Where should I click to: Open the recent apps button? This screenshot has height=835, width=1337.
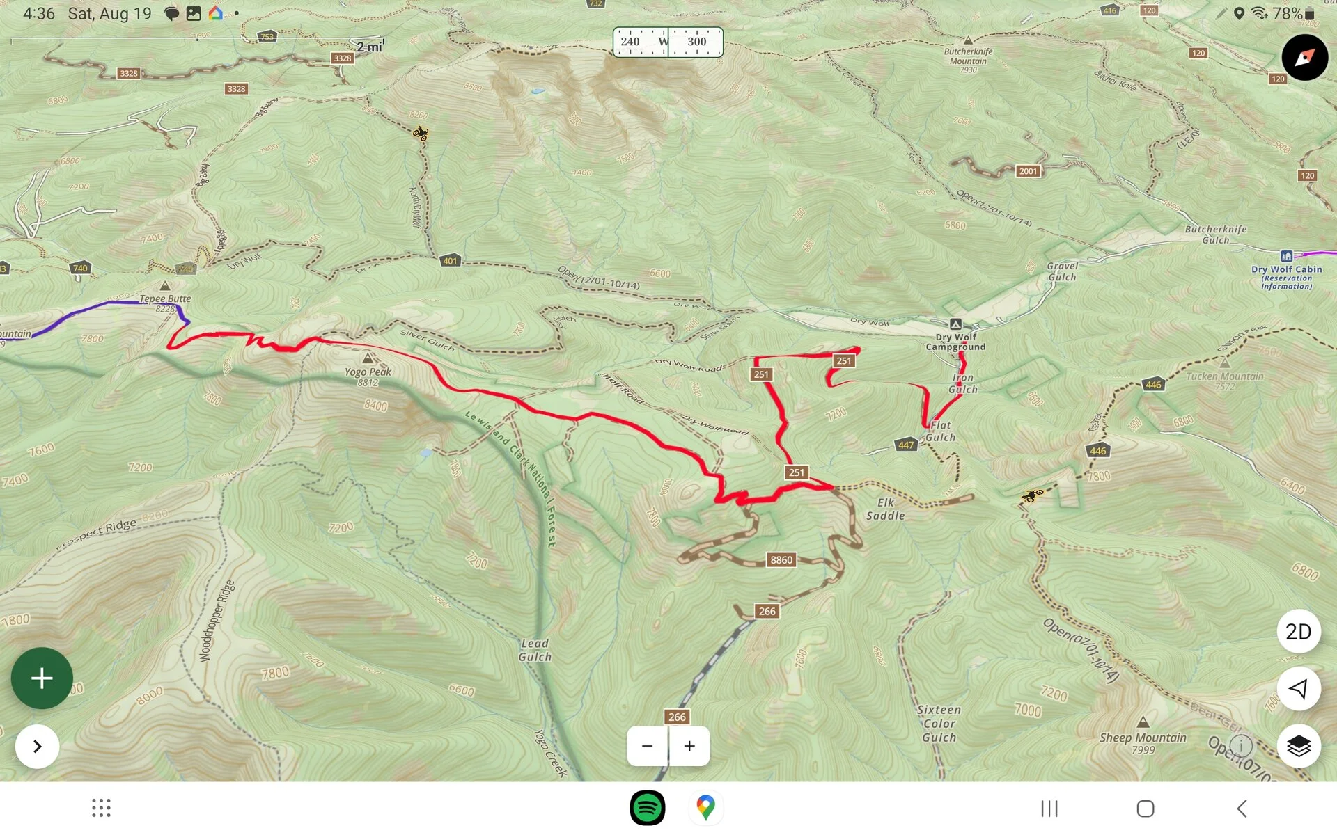[1049, 809]
